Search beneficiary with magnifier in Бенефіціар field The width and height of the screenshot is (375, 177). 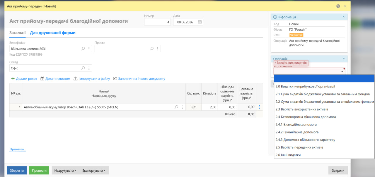[83, 49]
